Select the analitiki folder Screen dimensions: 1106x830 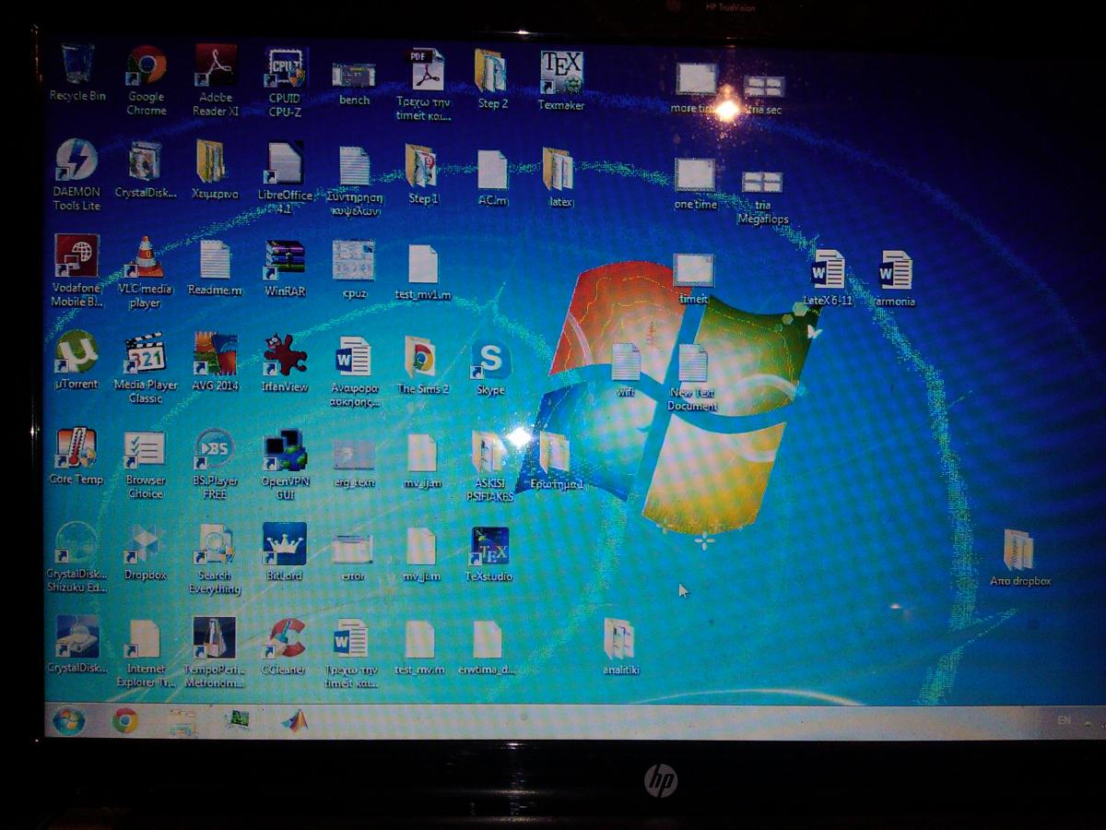pos(618,639)
